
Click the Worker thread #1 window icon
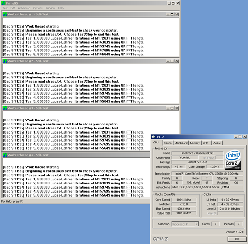point(5,14)
